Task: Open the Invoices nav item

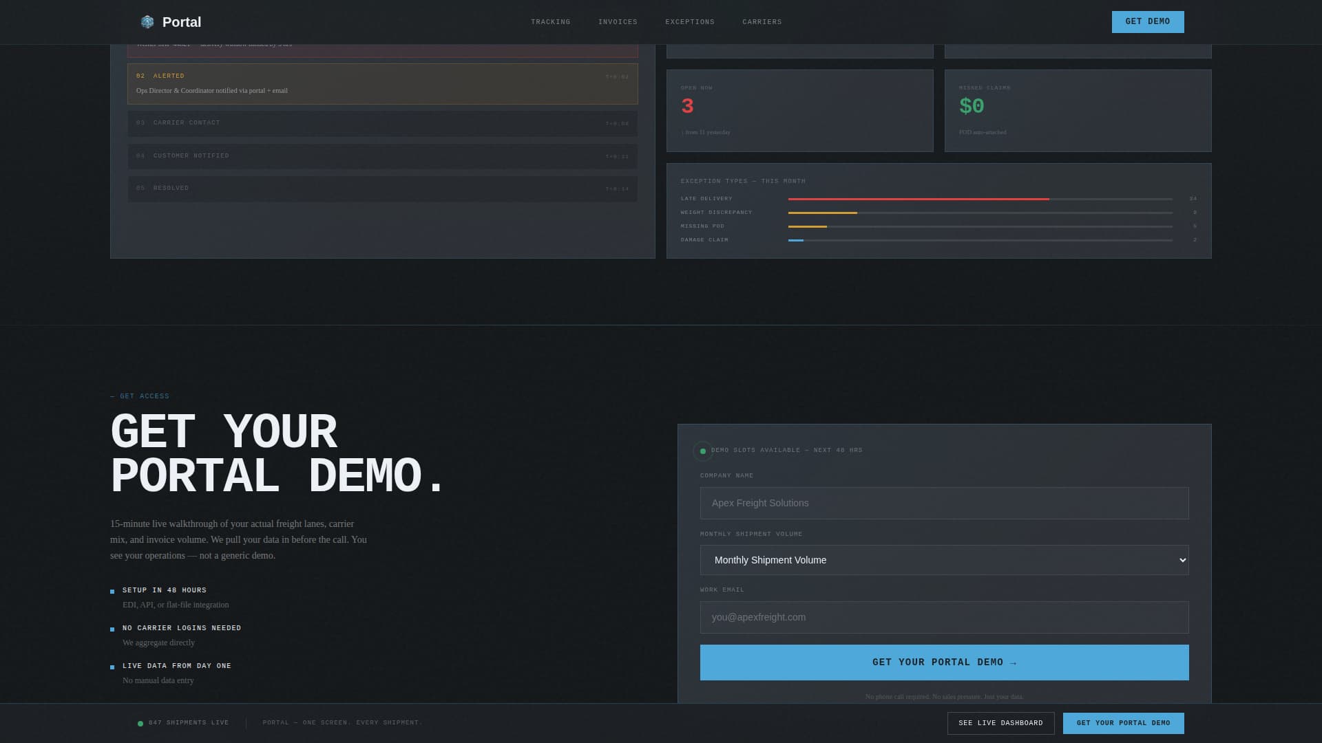Action: point(618,22)
